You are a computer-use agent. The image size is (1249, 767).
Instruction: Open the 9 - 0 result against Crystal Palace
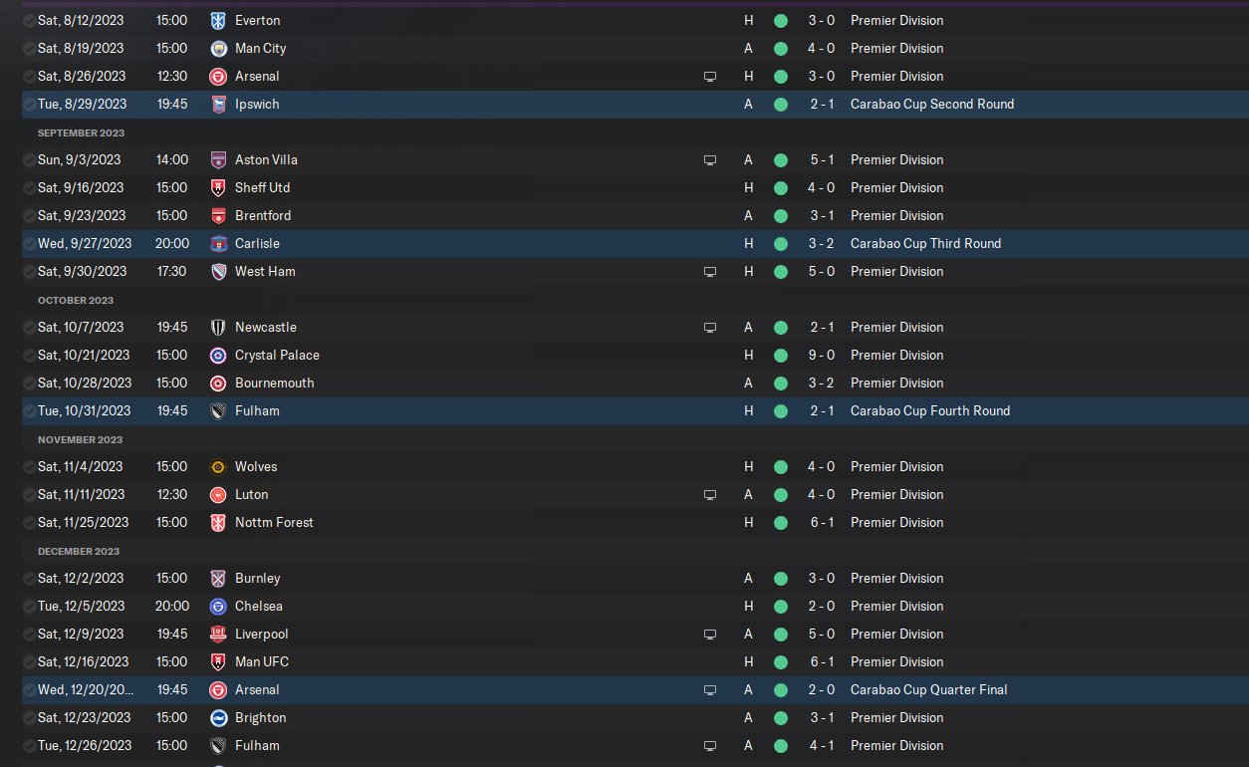pos(821,355)
